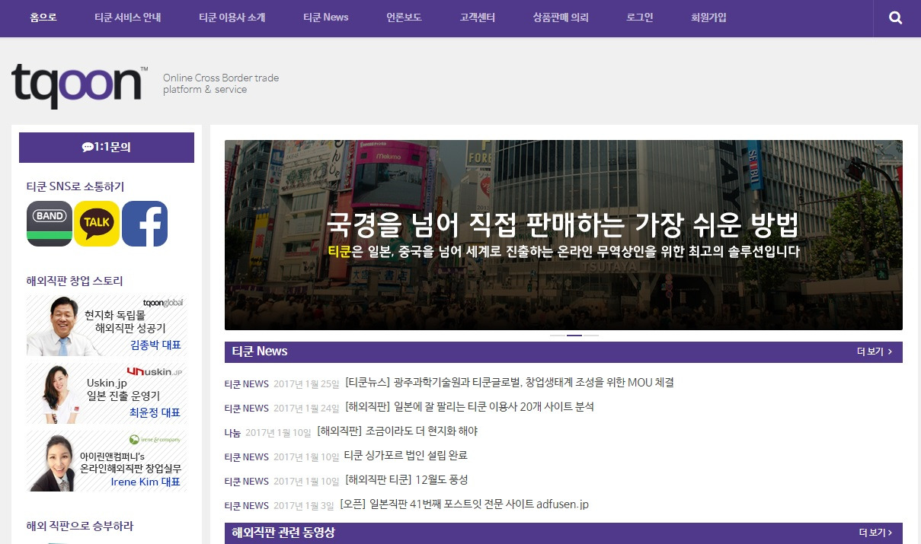This screenshot has width=921, height=544.
Task: Click 로그인 in the top navigation
Action: (x=640, y=17)
